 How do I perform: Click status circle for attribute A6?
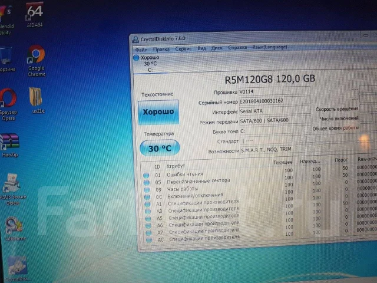pyautogui.click(x=148, y=226)
